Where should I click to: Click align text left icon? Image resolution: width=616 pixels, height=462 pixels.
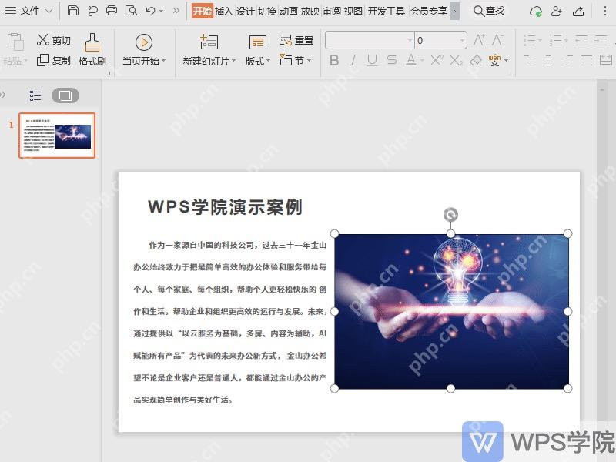pyautogui.click(x=529, y=61)
